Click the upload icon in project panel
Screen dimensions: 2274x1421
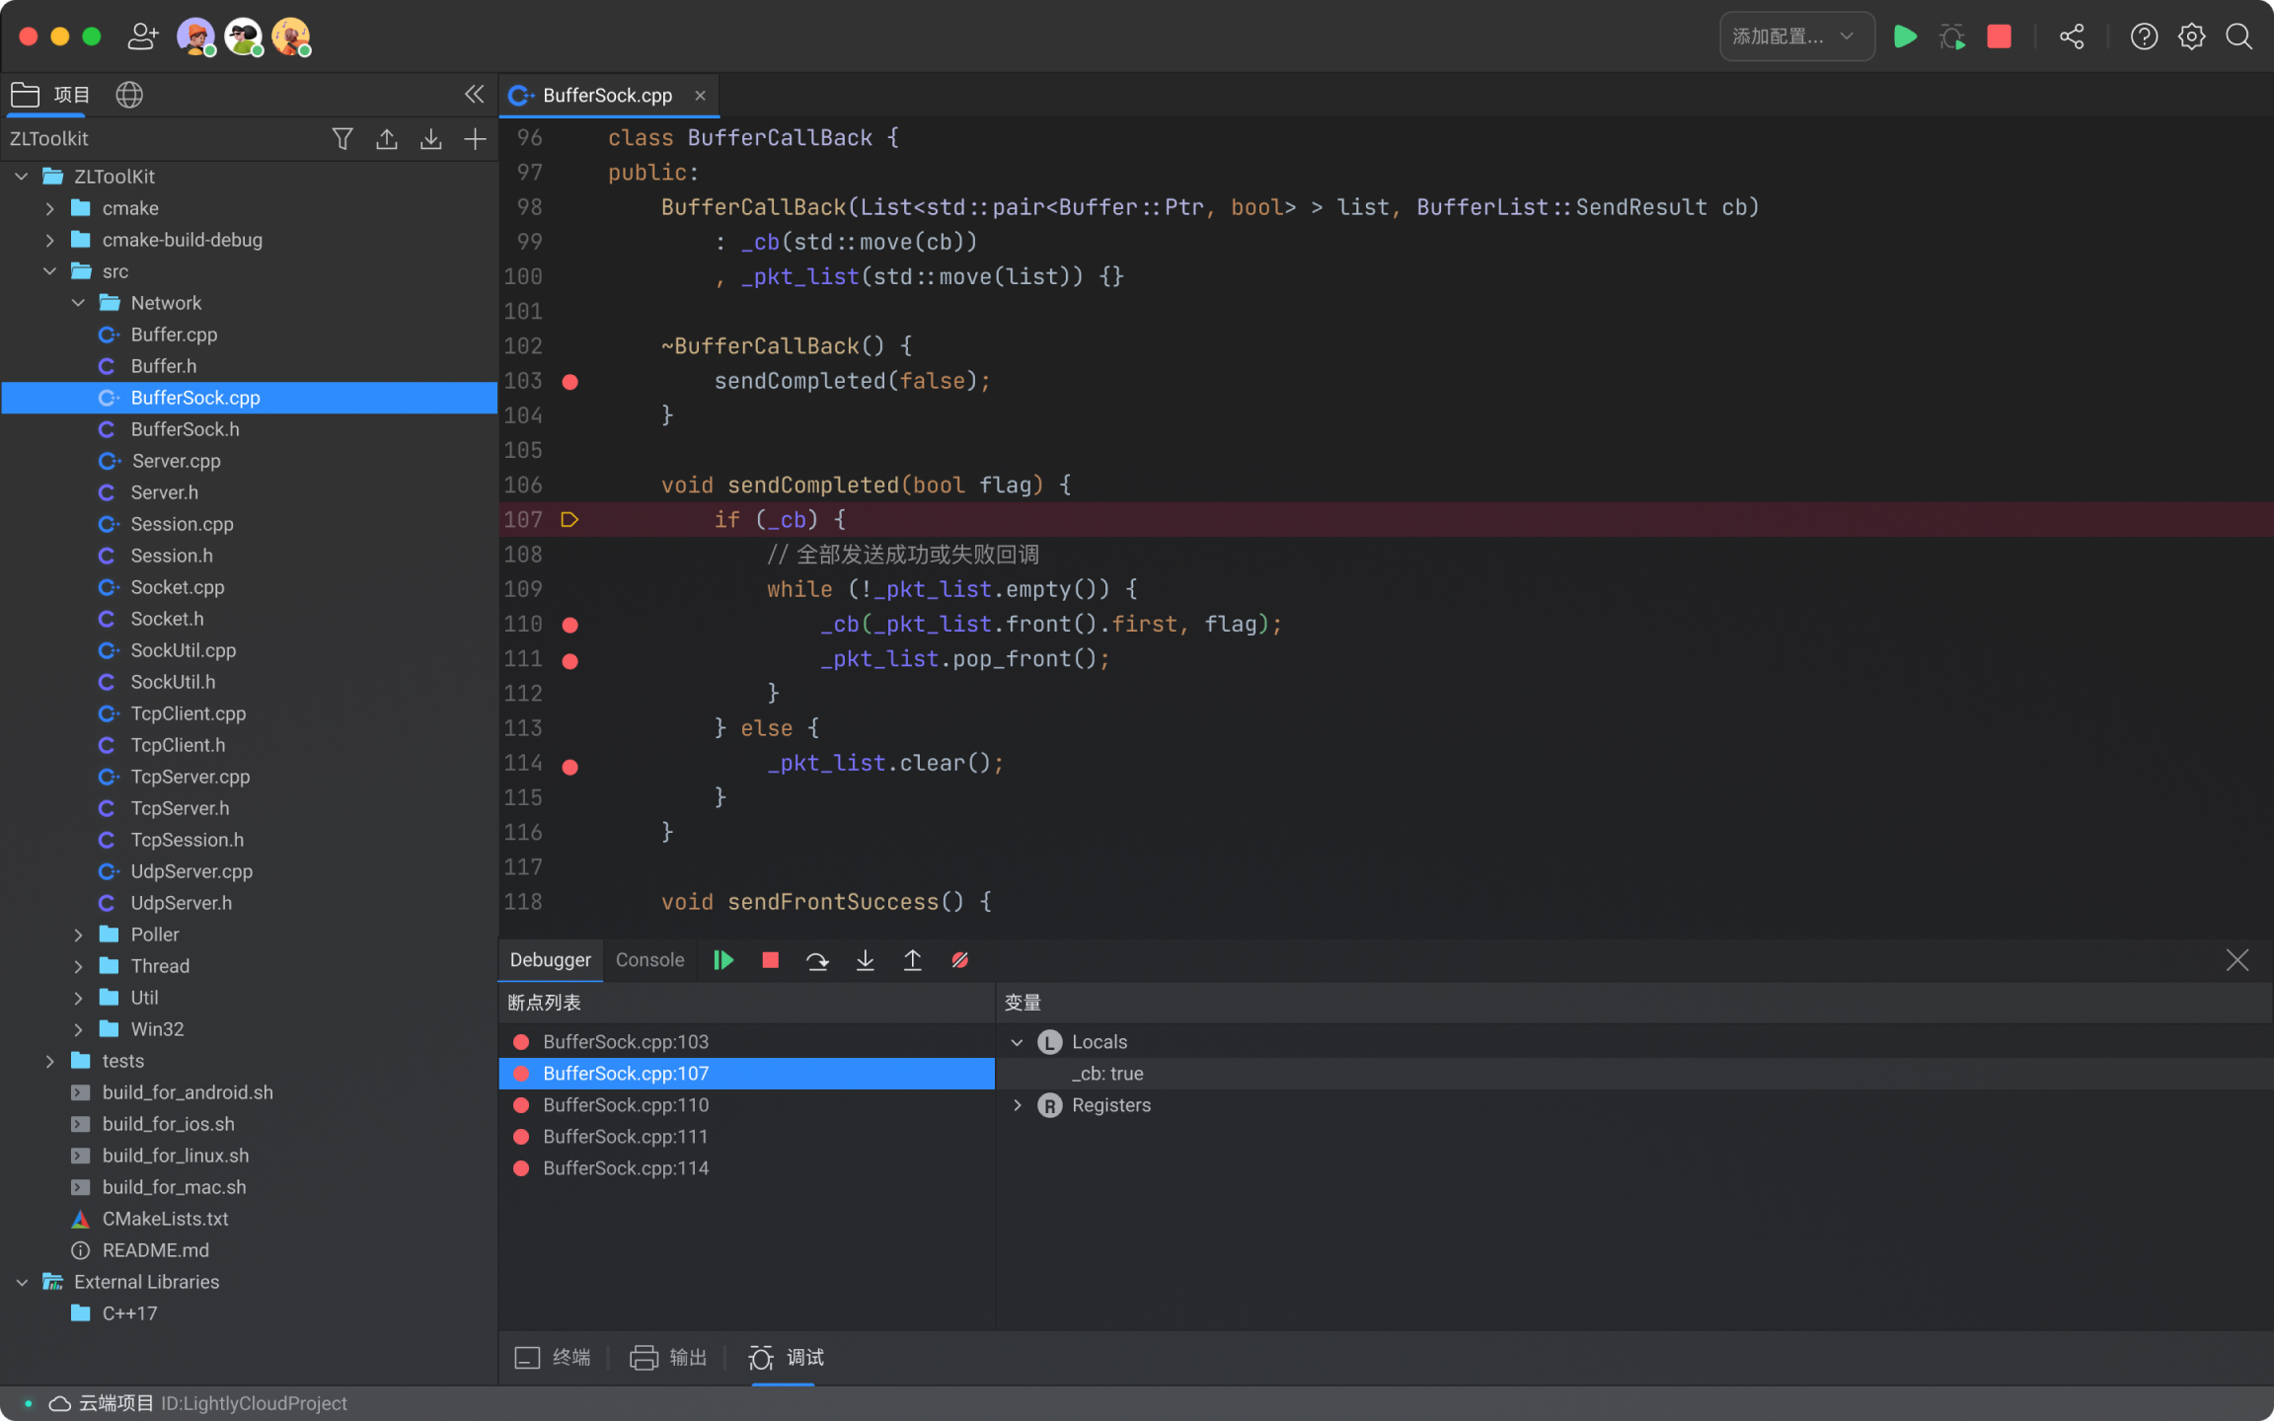387,138
